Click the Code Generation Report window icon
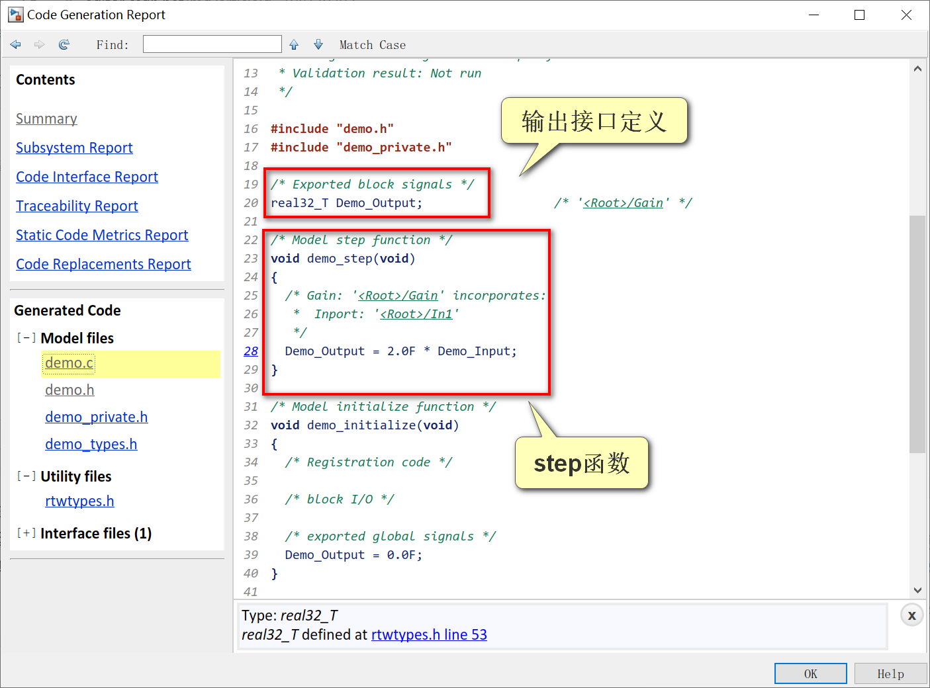This screenshot has width=930, height=688. (16, 15)
